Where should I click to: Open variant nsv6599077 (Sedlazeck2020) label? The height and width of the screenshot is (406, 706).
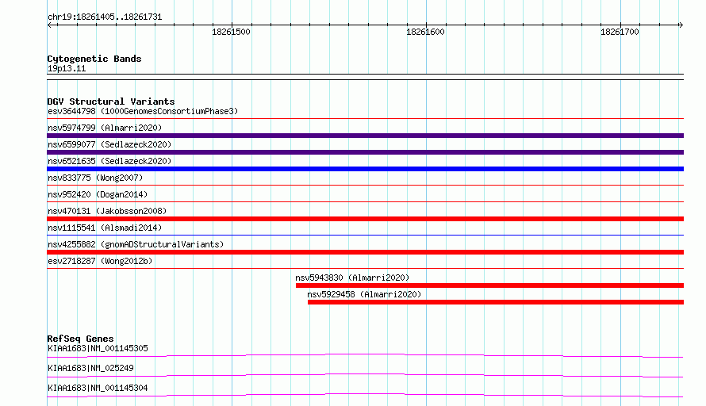coord(109,144)
